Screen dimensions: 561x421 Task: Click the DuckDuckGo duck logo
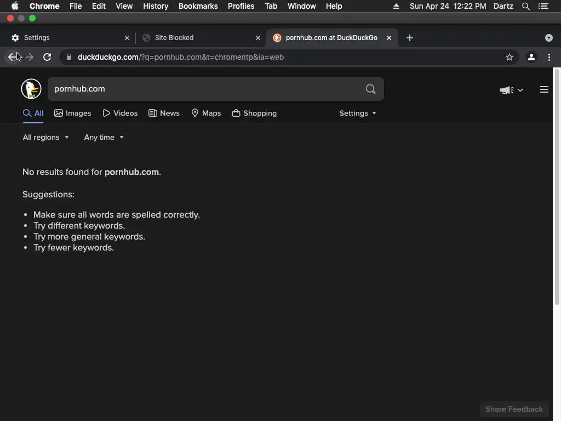pos(31,89)
